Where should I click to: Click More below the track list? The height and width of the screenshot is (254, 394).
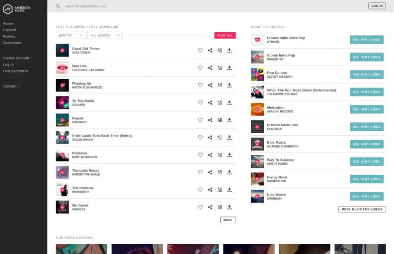(x=228, y=220)
